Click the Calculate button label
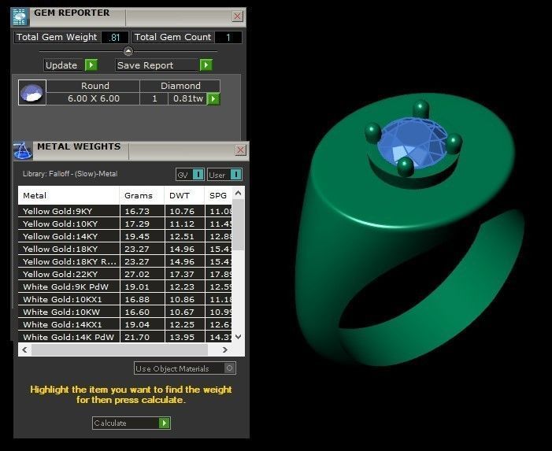Screen dimensions: 552x451 (110, 423)
